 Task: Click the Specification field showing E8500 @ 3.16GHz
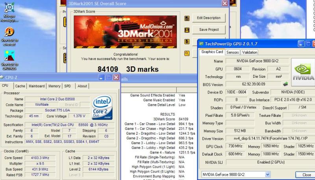(70, 125)
